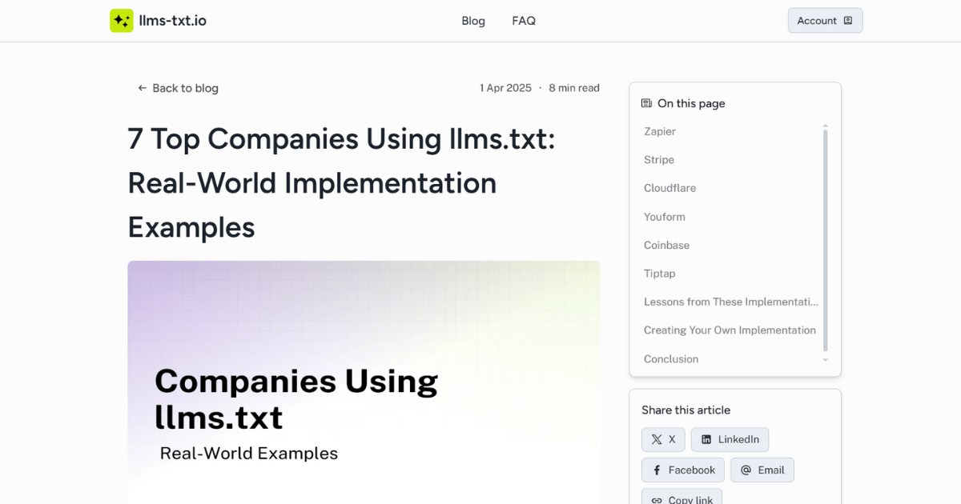Jump to Creating Your Own Implementation section
Screen dimensions: 961x504
click(730, 330)
